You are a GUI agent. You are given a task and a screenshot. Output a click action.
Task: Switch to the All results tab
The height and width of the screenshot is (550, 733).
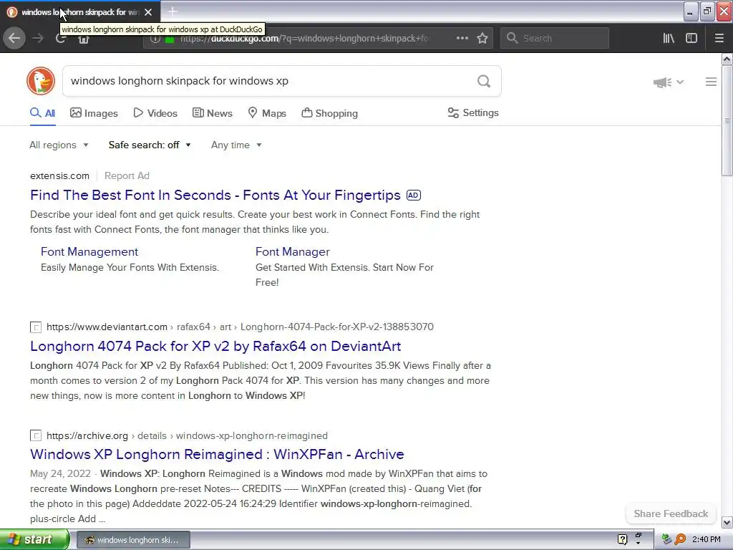(x=42, y=113)
